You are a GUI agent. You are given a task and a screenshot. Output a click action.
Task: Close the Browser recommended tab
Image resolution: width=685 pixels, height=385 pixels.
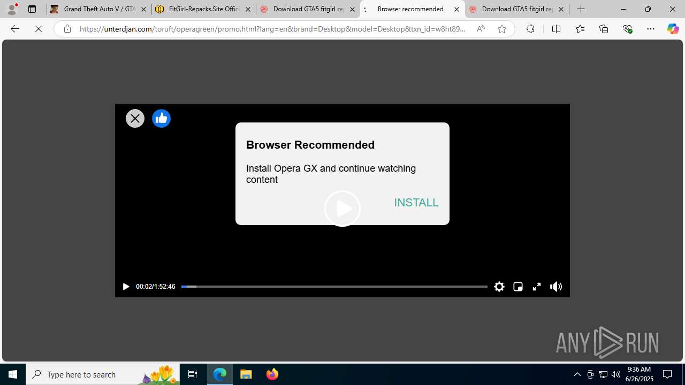point(456,9)
